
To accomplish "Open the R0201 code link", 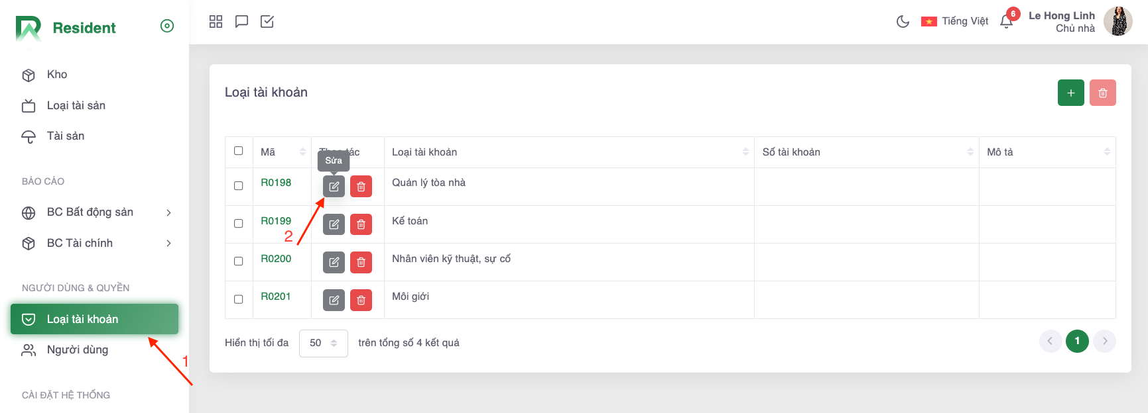I will click(276, 297).
